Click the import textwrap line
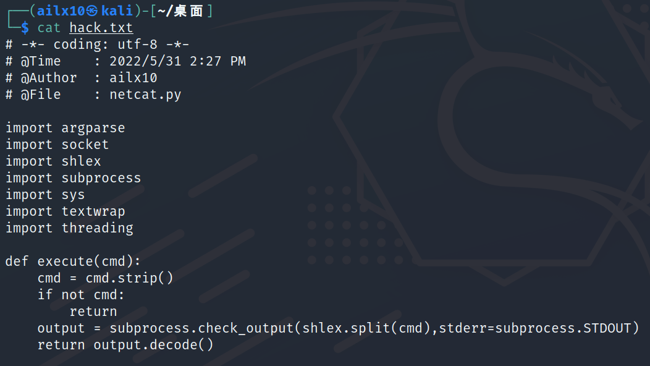 tap(65, 211)
